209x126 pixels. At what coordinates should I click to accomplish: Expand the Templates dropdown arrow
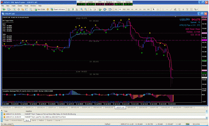click(112, 9)
